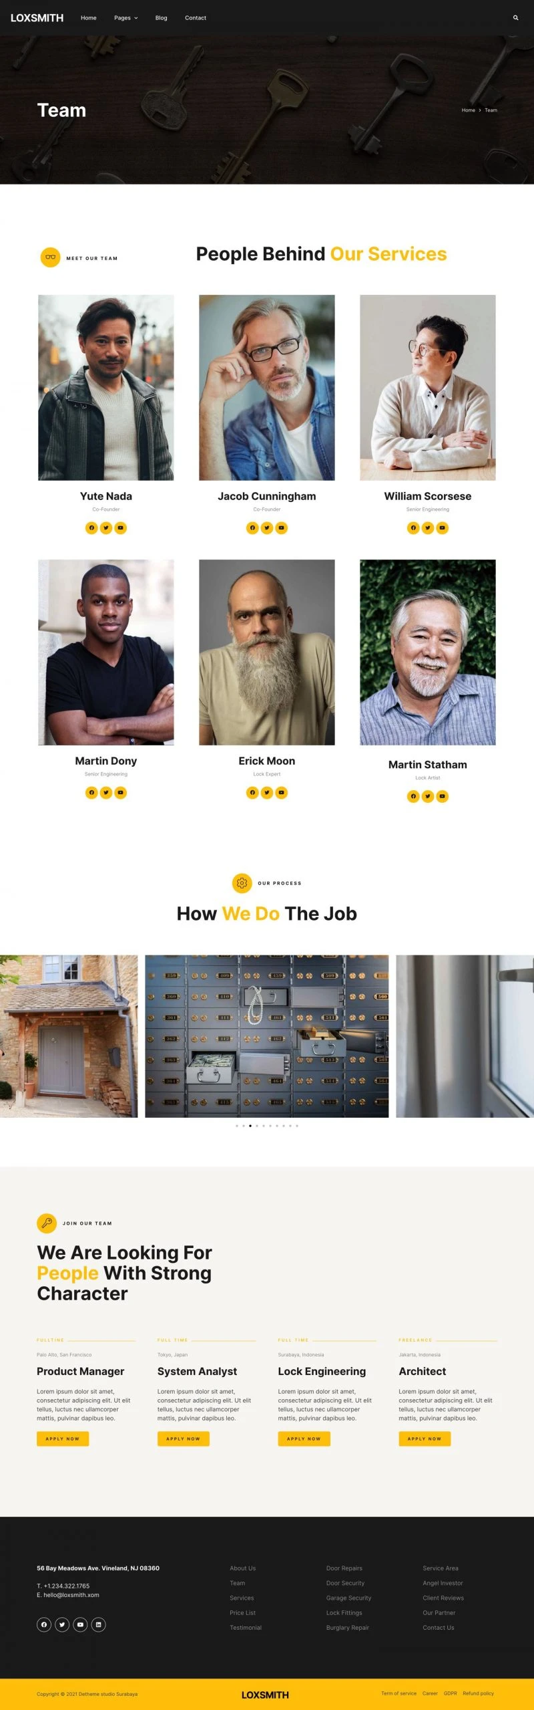
Task: Open the search icon in header
Action: point(515,18)
